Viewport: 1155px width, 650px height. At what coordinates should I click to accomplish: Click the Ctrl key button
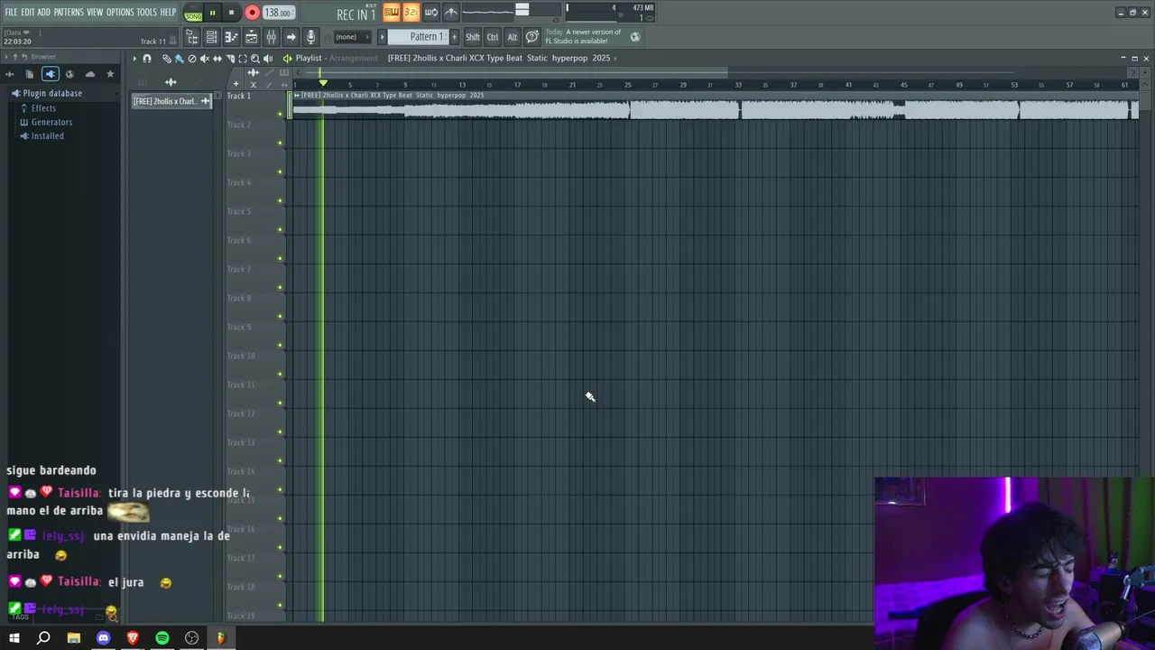(x=493, y=37)
